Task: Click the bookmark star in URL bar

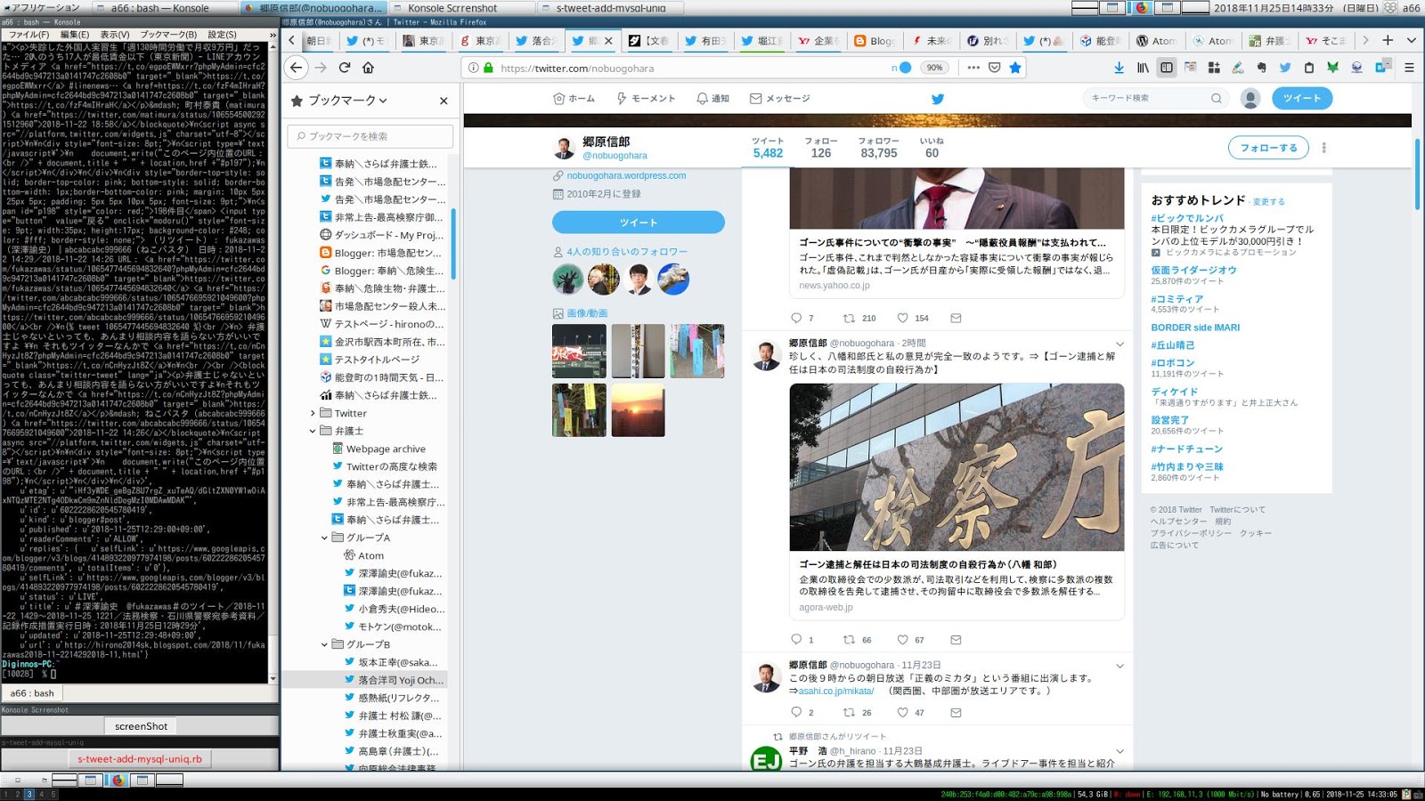Action: click(x=1014, y=68)
